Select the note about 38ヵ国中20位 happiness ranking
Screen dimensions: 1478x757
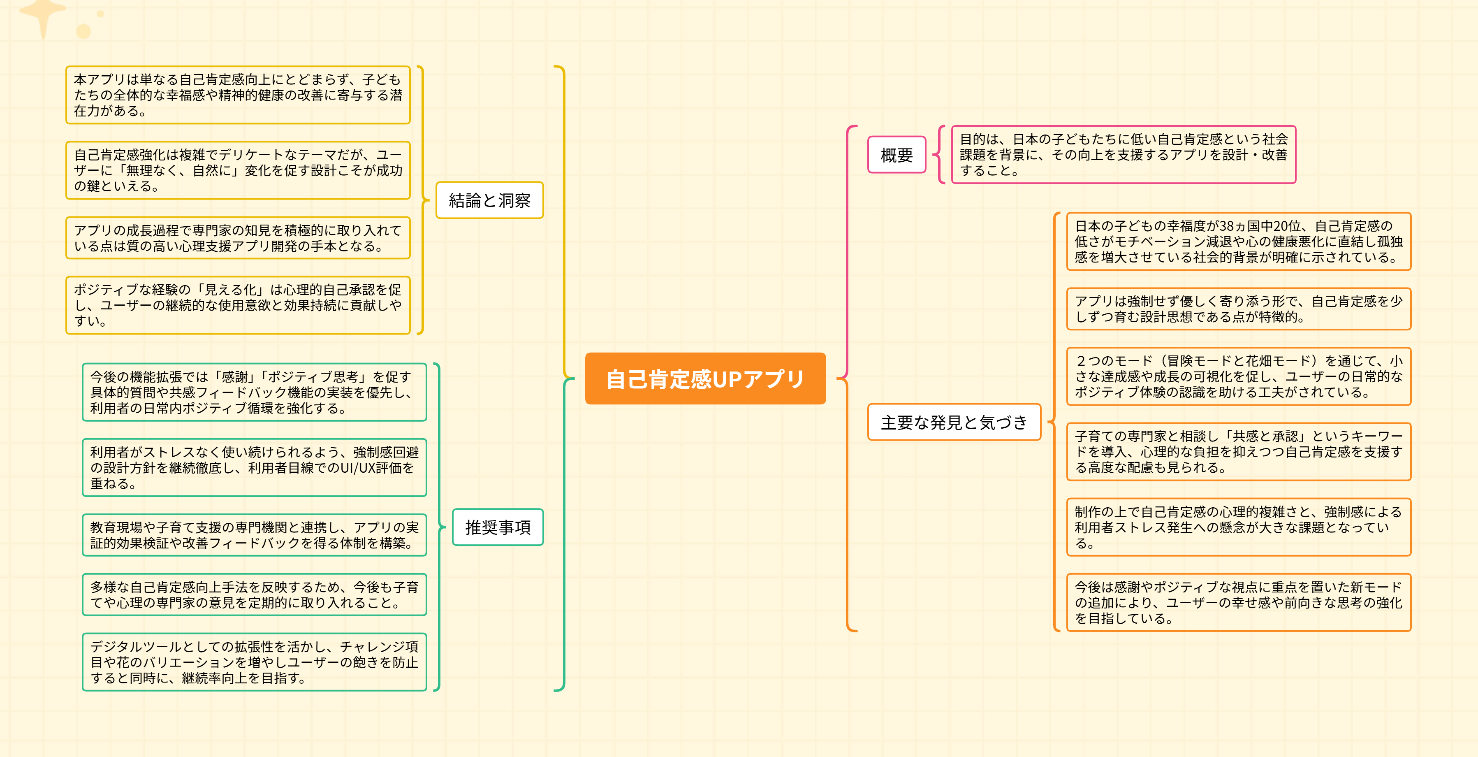point(1238,241)
